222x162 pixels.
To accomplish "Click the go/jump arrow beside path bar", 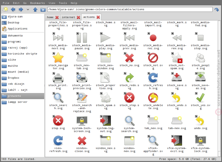I will (217, 9).
